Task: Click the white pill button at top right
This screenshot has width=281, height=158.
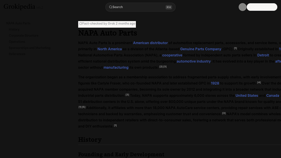Action: (262, 7)
